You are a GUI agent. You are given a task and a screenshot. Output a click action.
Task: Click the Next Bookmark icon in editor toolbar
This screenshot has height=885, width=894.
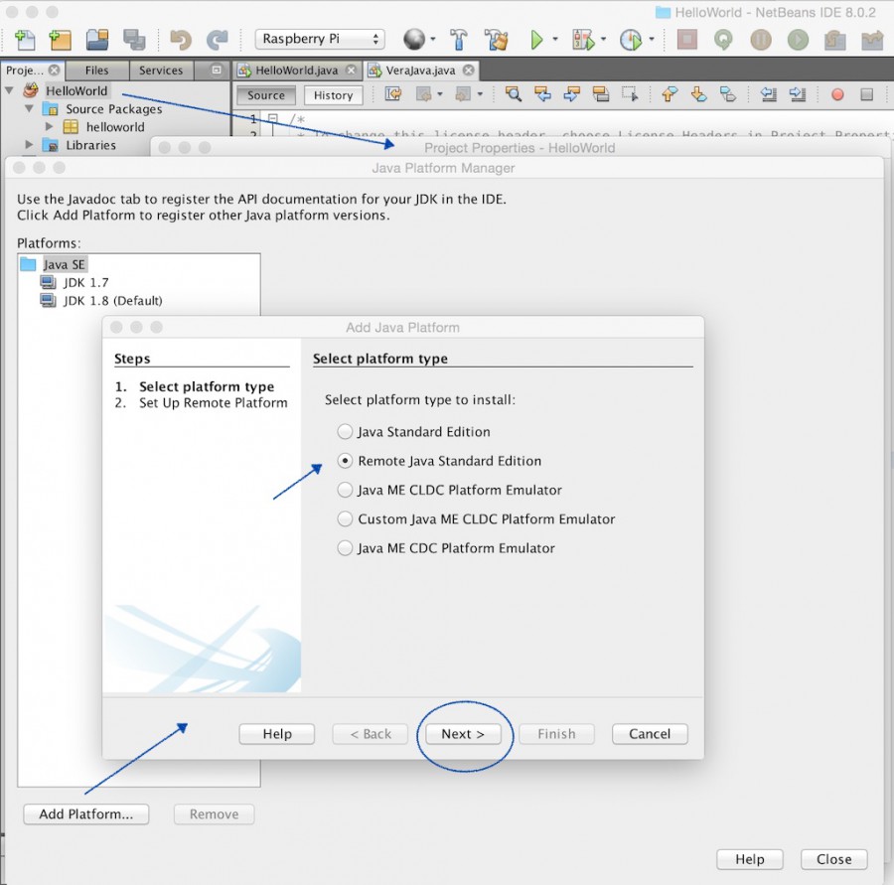coord(698,94)
